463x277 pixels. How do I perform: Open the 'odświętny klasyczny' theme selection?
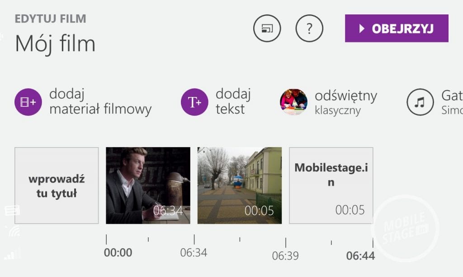point(345,102)
